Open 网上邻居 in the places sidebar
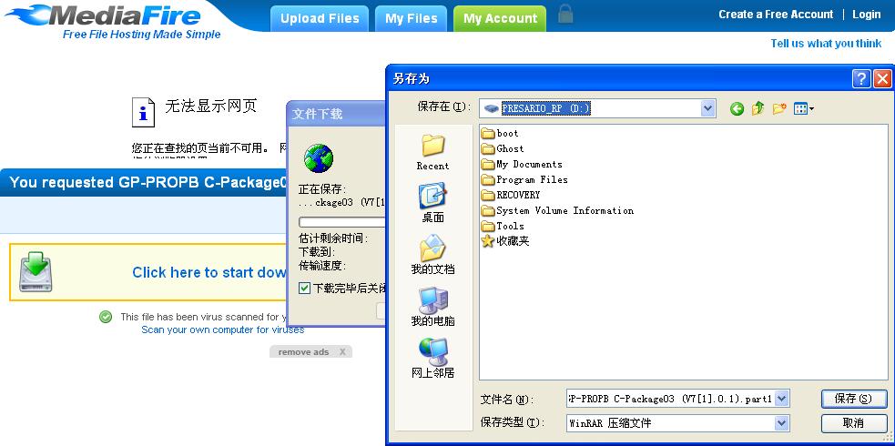The image size is (895, 446). [432, 359]
